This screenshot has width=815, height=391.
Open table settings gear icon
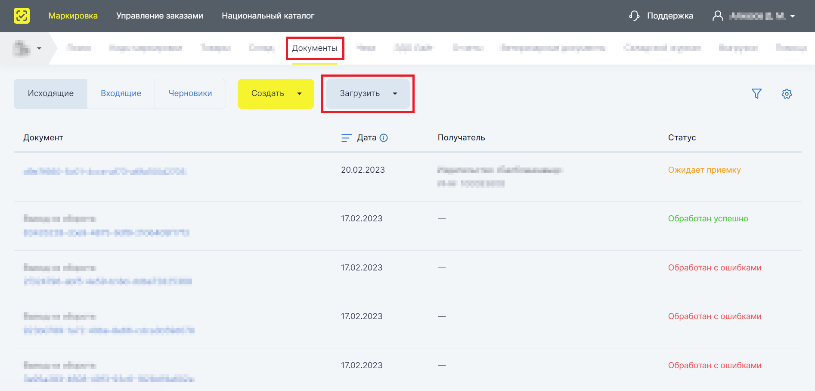[x=787, y=93]
